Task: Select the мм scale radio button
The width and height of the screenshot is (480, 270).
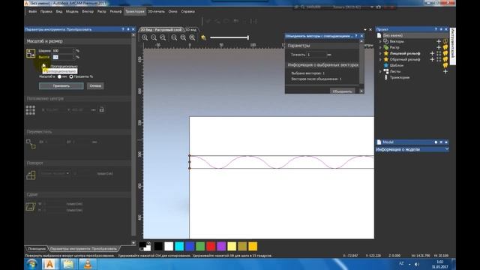Action: [59, 76]
